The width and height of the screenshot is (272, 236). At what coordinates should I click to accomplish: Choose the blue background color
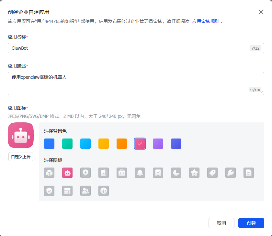click(x=49, y=144)
